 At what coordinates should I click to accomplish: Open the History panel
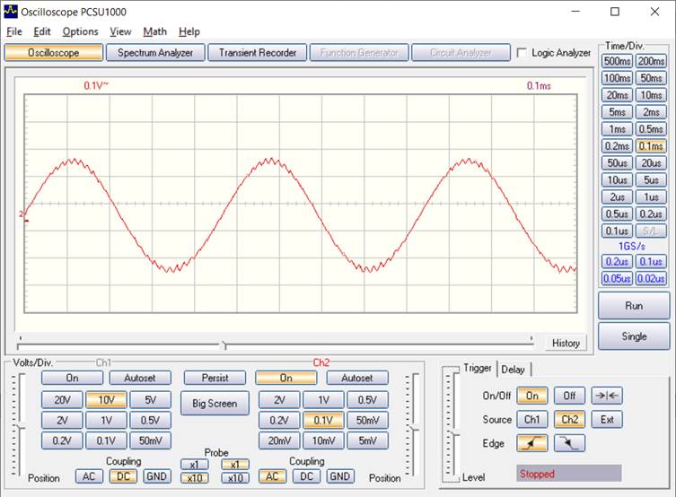566,343
